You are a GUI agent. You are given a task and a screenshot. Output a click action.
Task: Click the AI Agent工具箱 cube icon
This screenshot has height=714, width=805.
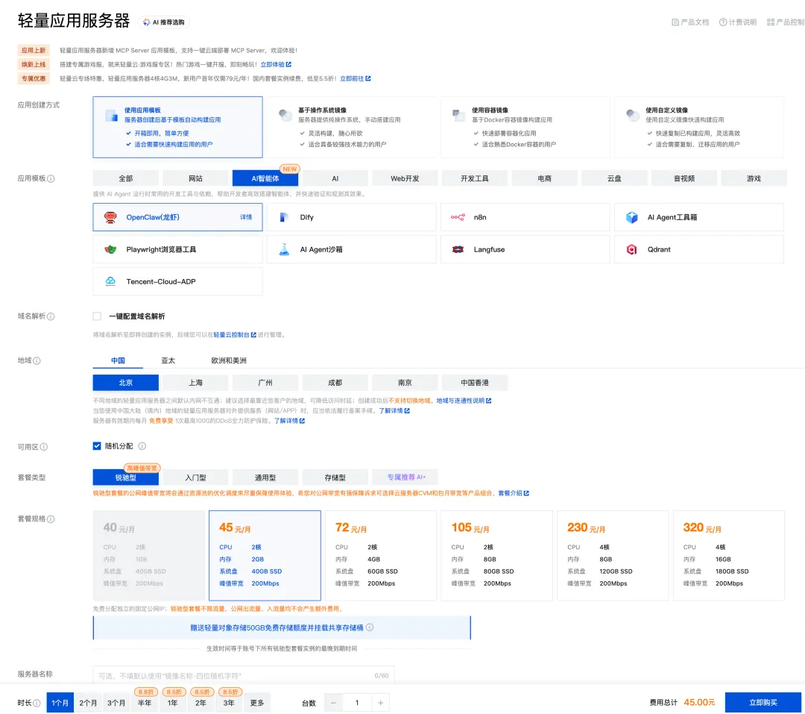click(632, 217)
